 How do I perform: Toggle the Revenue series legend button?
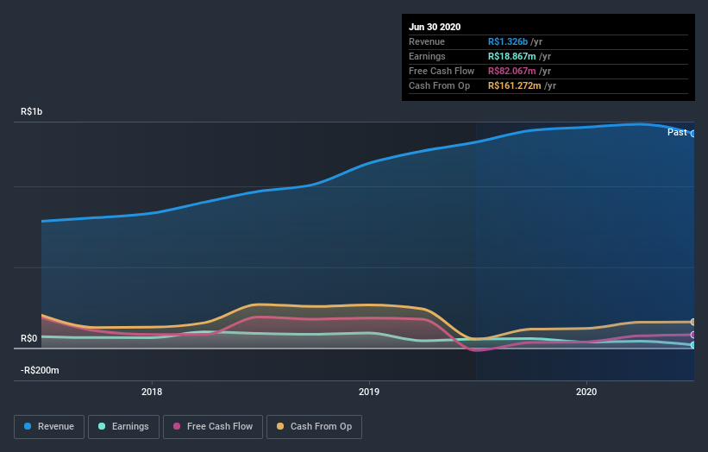pyautogui.click(x=49, y=427)
